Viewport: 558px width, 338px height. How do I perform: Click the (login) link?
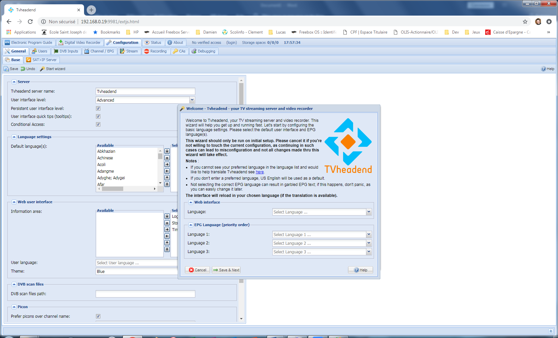[x=232, y=42]
